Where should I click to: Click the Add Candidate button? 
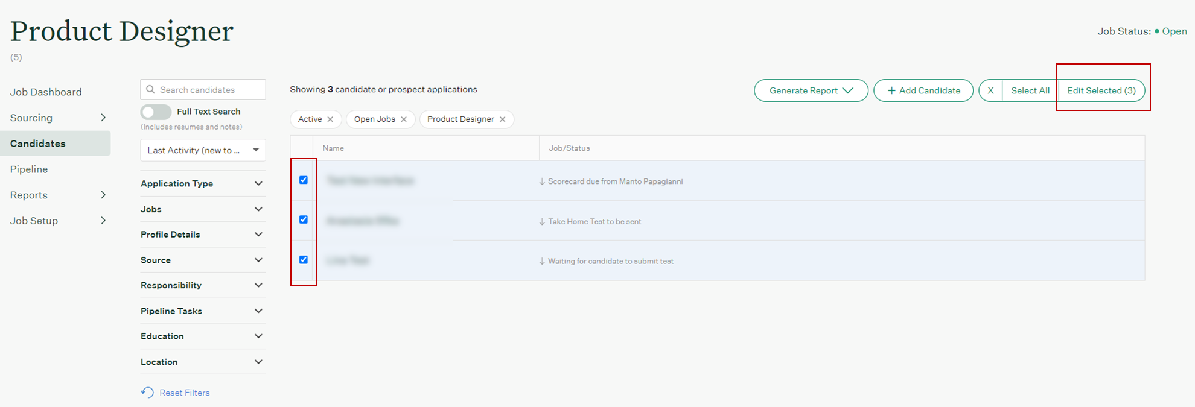click(923, 90)
